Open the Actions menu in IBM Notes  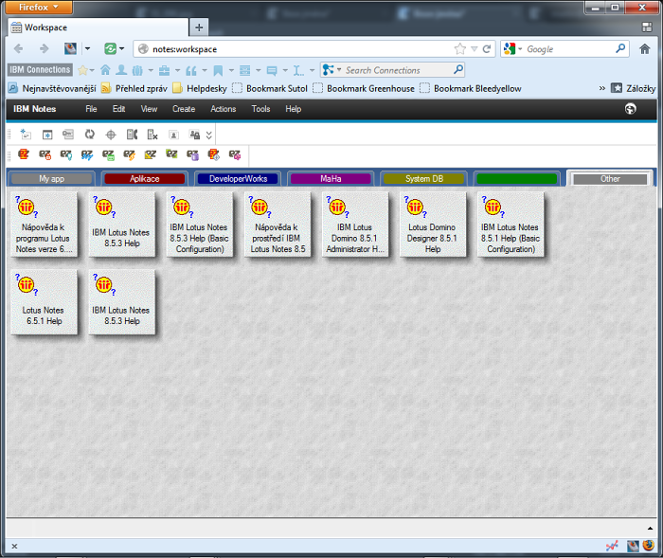224,109
